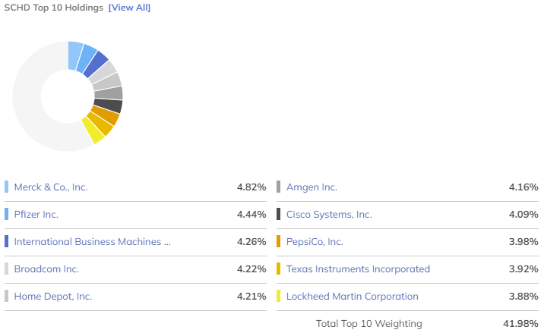Click the 3.98% PepsiCo weighting value
The image size is (544, 333).
pos(523,241)
